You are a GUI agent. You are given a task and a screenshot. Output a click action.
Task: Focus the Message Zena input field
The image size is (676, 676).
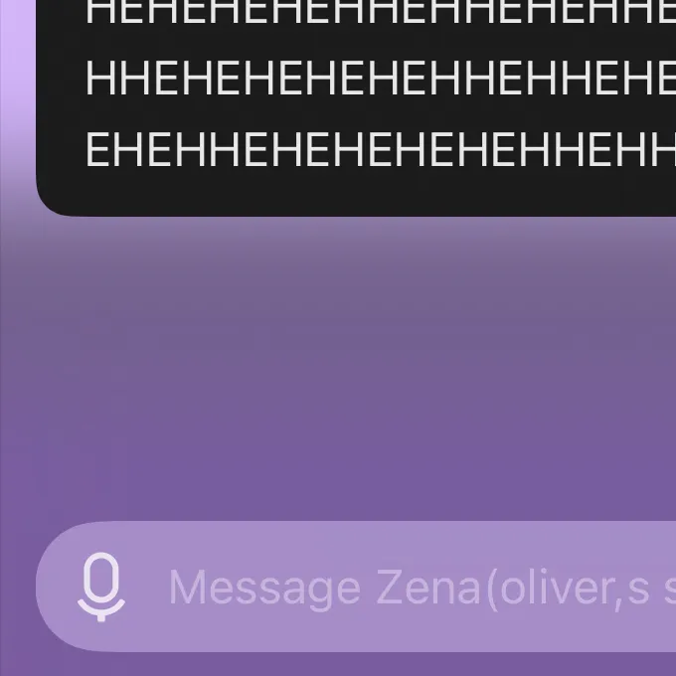click(356, 587)
